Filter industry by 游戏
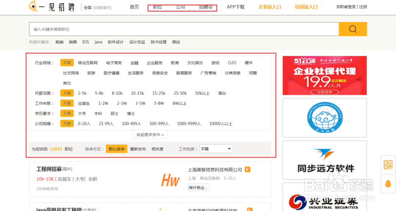Viewport: 396px width, 211px height. pos(215,63)
